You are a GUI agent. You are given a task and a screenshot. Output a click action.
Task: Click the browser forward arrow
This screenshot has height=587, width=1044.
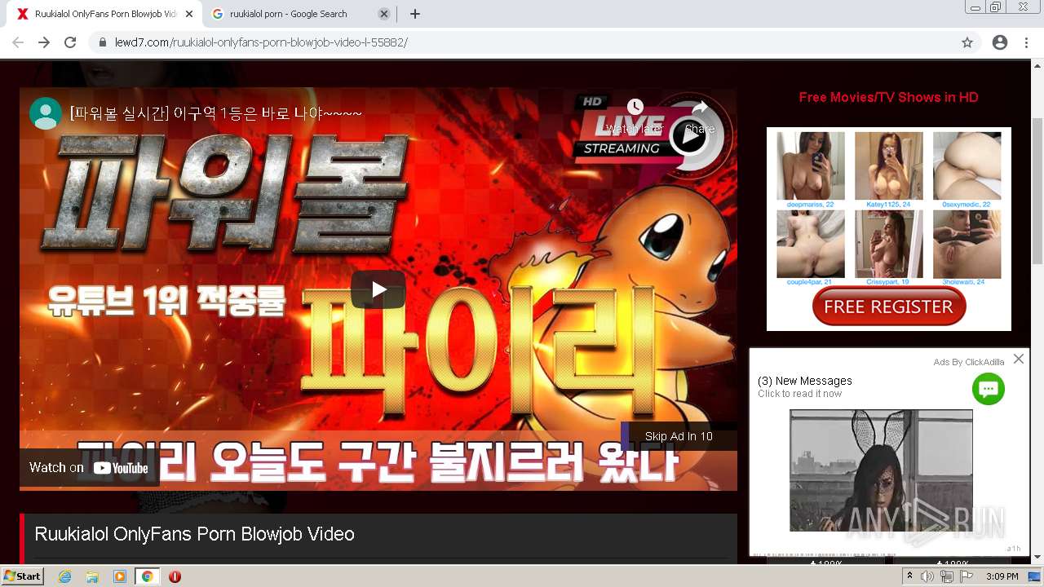[44, 42]
